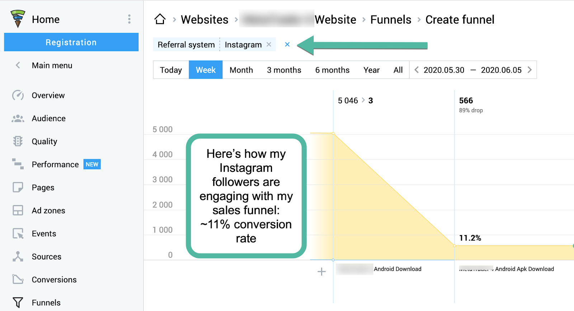Add a funnel step with the plus icon
The height and width of the screenshot is (311, 574).
(321, 272)
